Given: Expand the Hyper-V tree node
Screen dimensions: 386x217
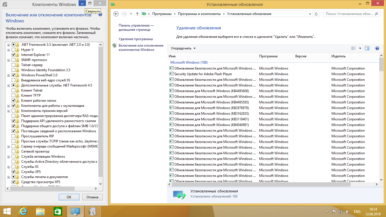Looking at the screenshot, I should coord(9,50).
